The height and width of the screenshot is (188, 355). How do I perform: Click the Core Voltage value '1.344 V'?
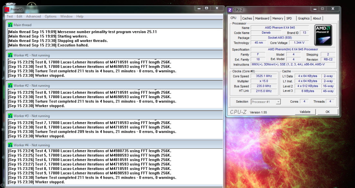[x=299, y=43]
